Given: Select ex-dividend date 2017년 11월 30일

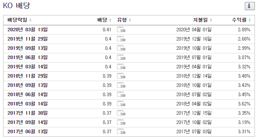Looking at the screenshot, I should (x=28, y=113).
